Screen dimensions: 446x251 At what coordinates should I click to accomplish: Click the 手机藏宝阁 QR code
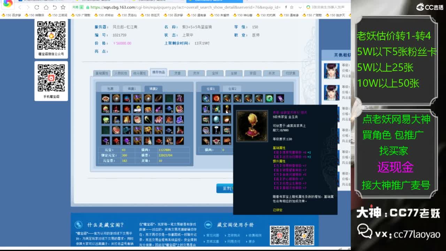pos(51,78)
